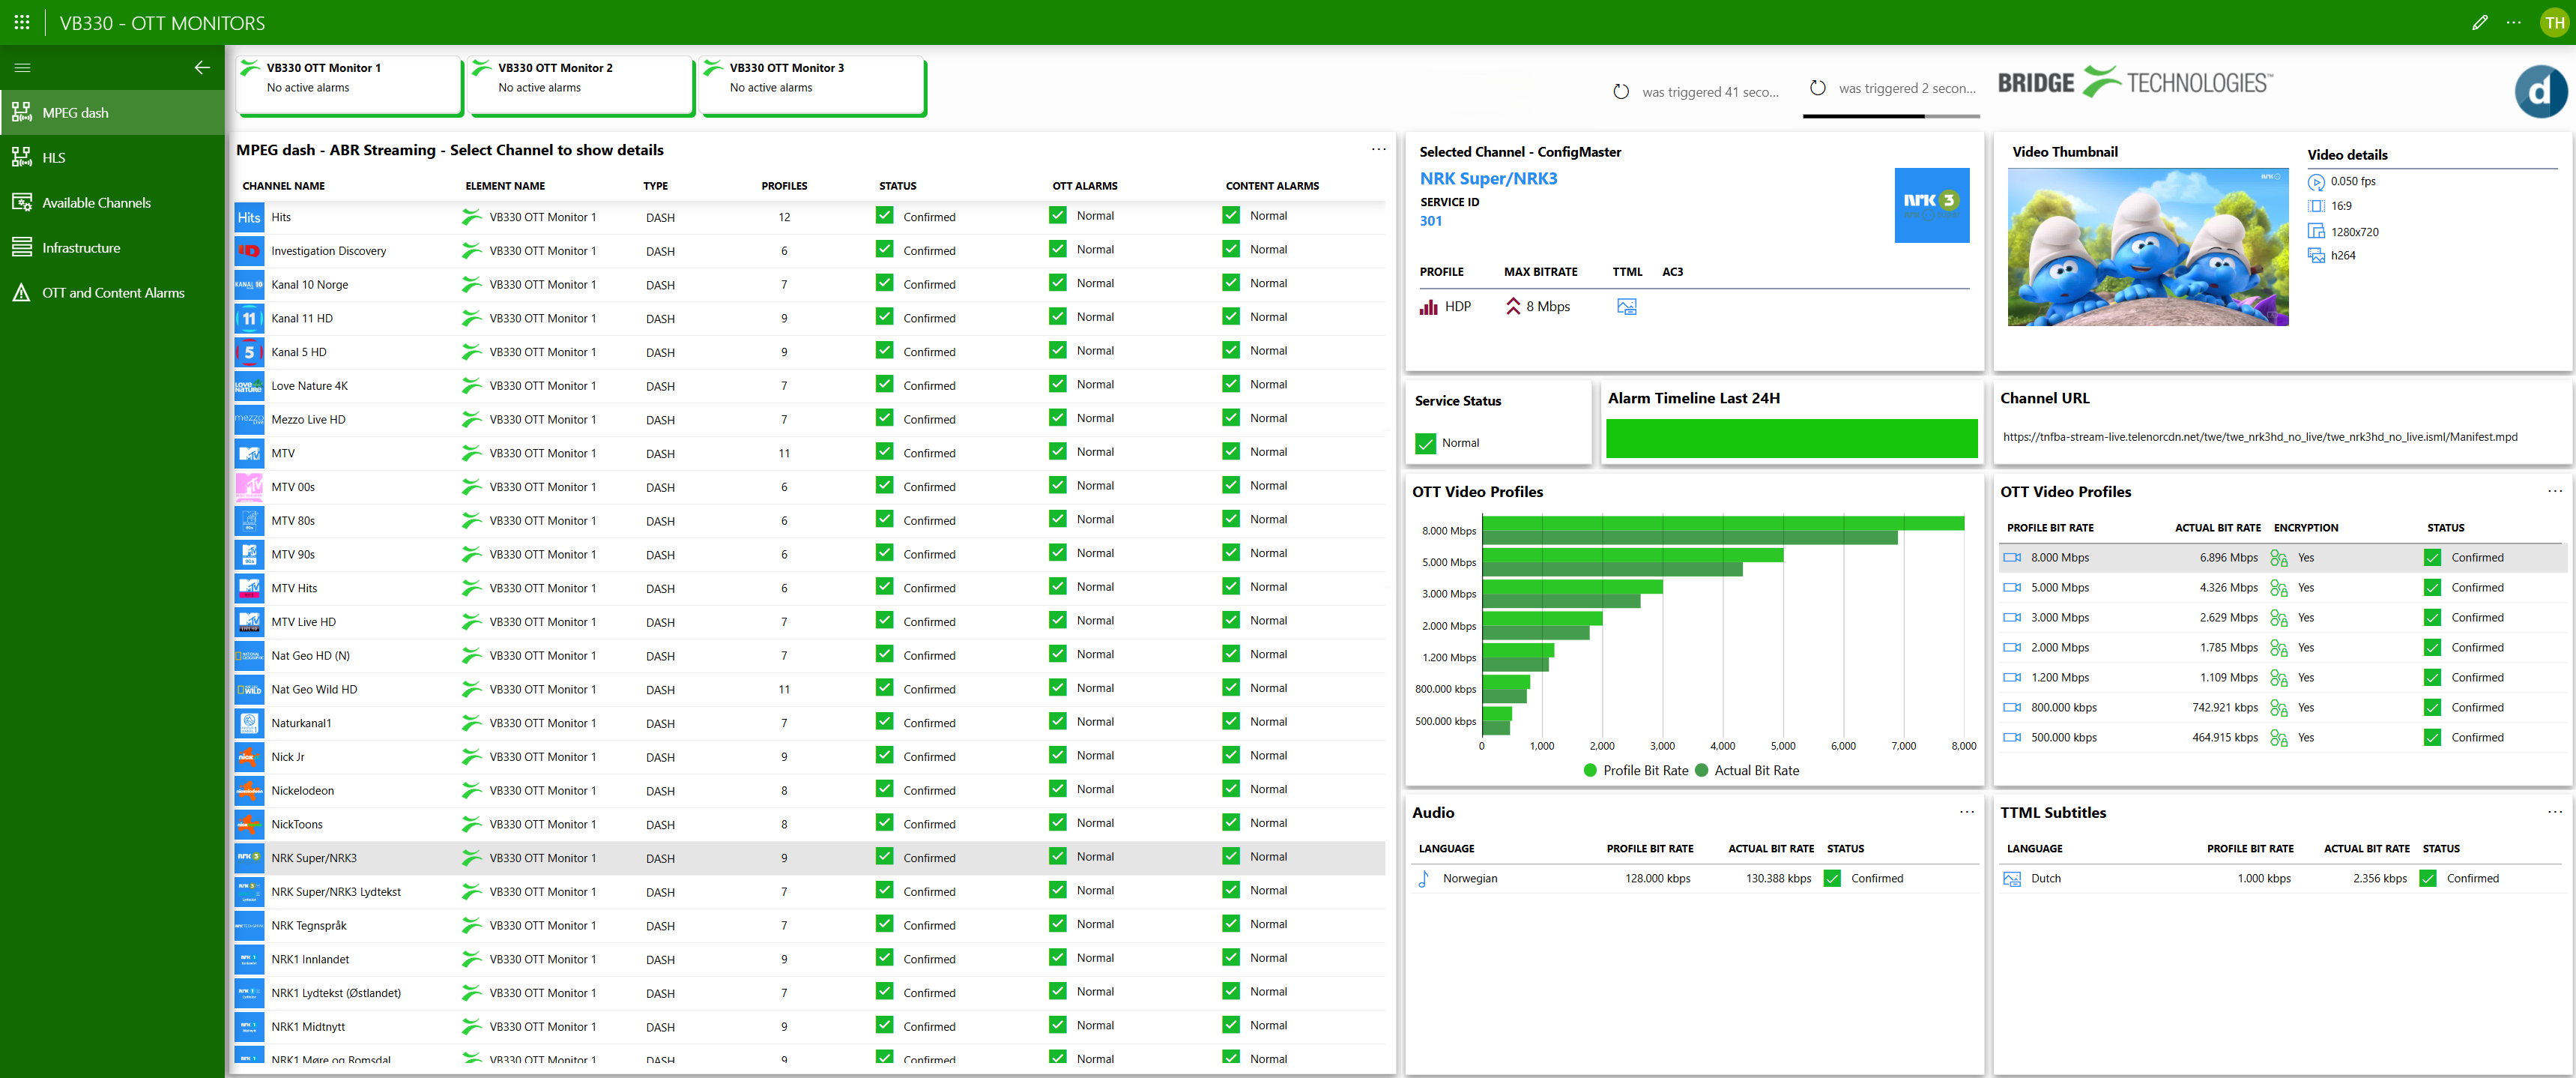
Task: Click refresh icon for triggered 2 seconds
Action: click(x=1818, y=88)
